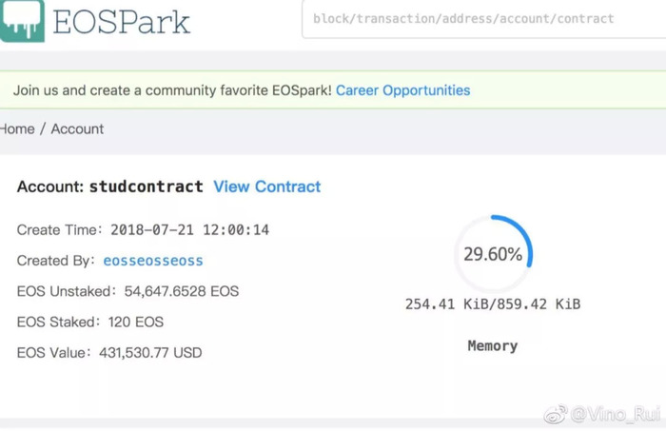Click the Weibo logo watermark icon
The width and height of the screenshot is (666, 431).
pyautogui.click(x=555, y=415)
